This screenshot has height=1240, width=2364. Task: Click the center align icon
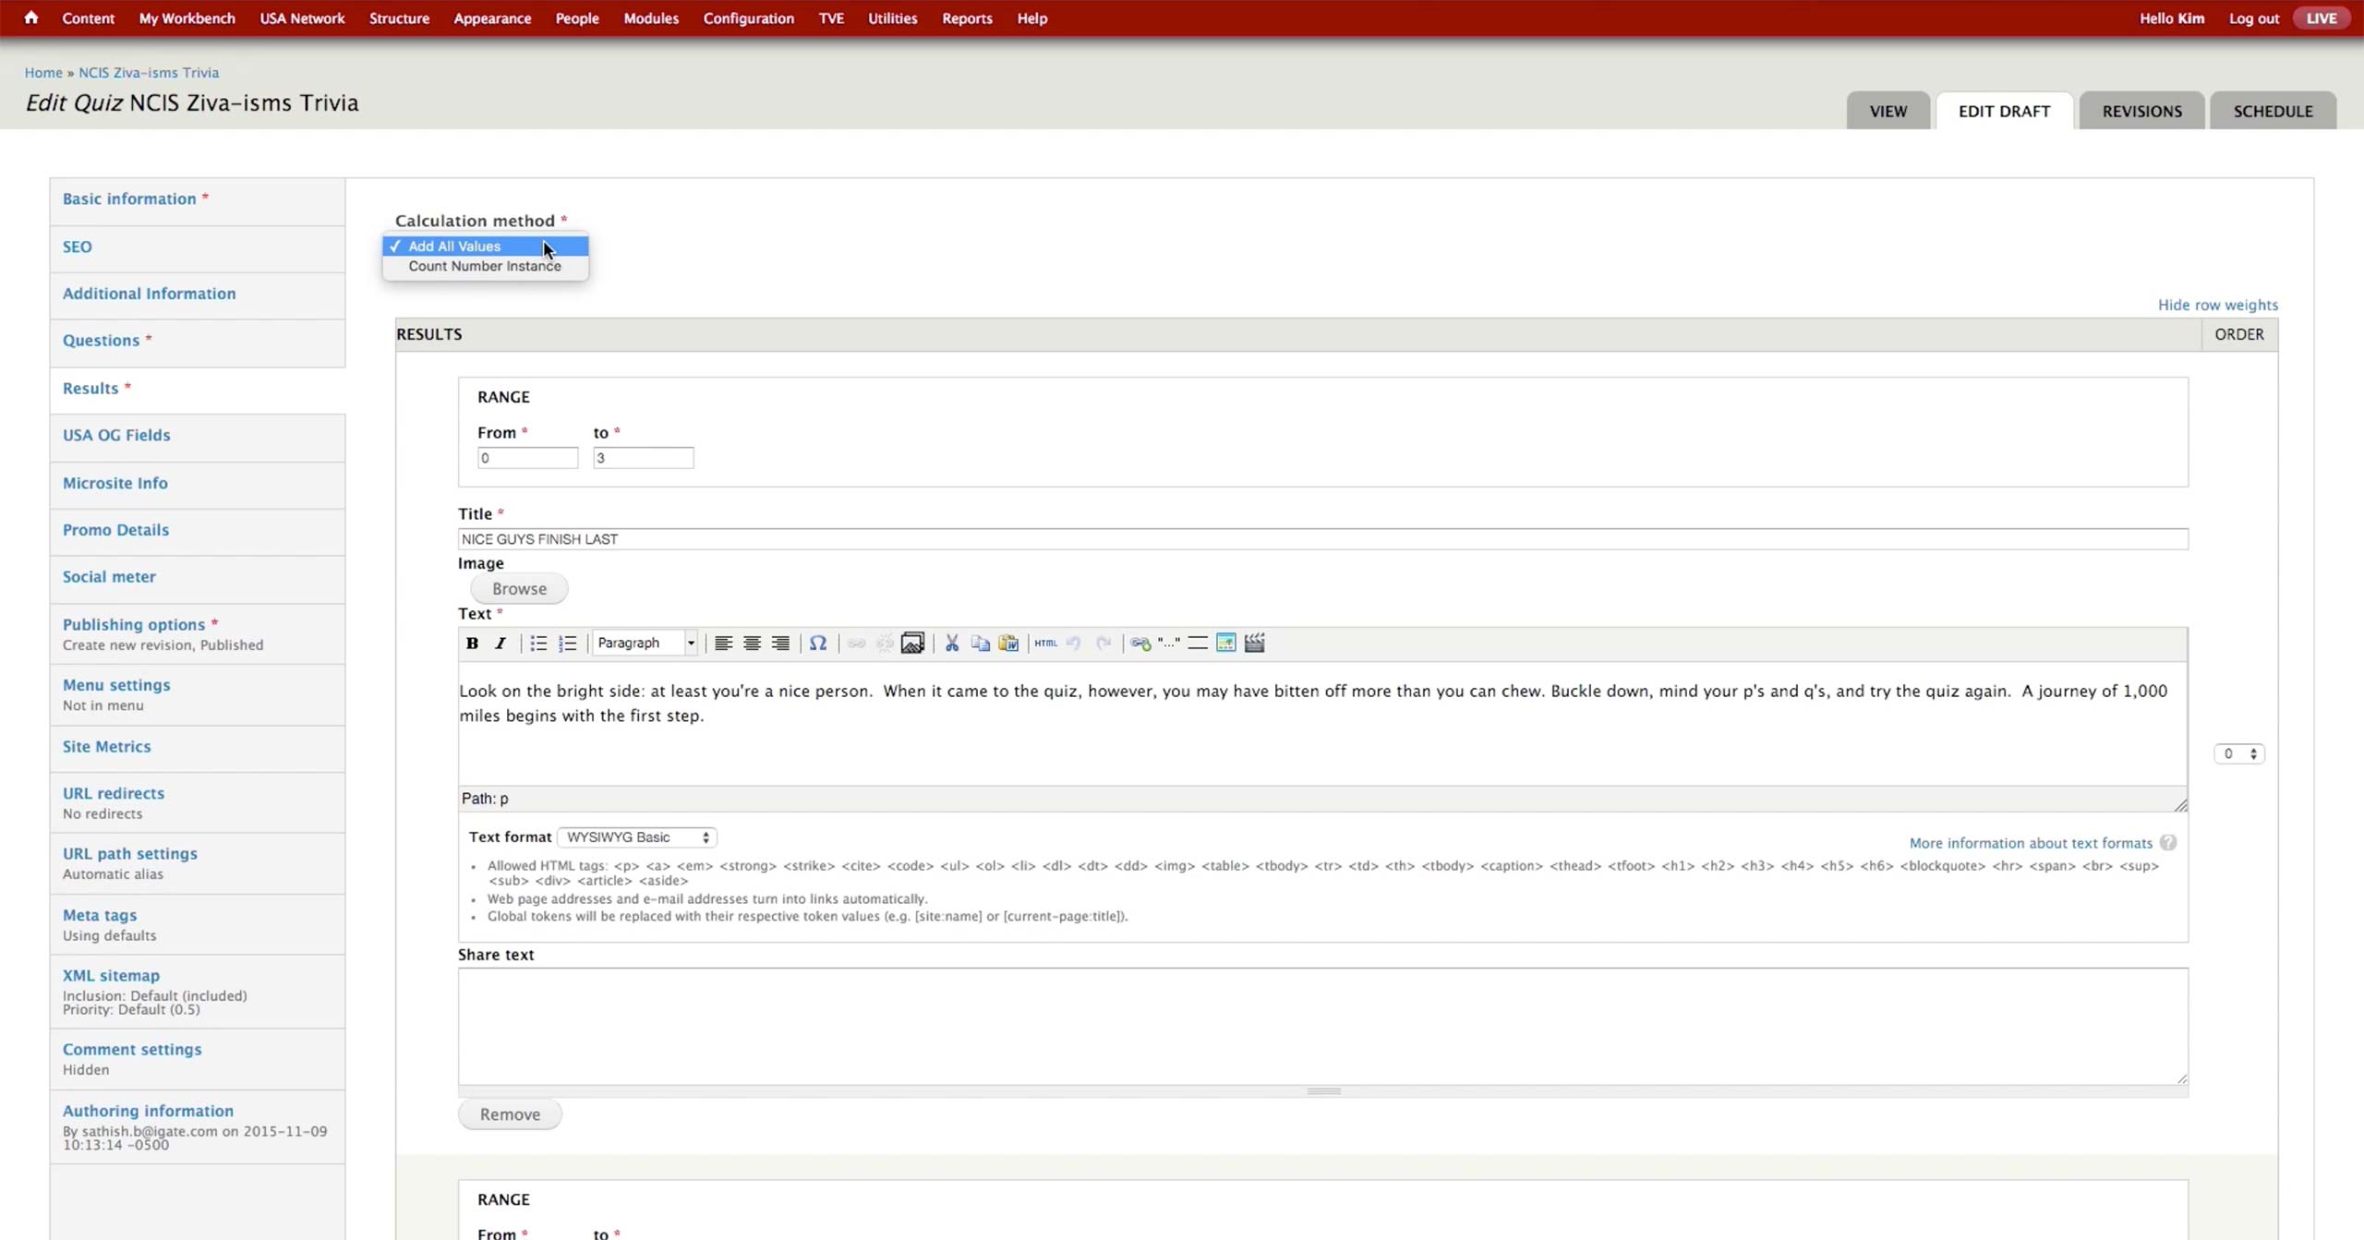pos(752,644)
